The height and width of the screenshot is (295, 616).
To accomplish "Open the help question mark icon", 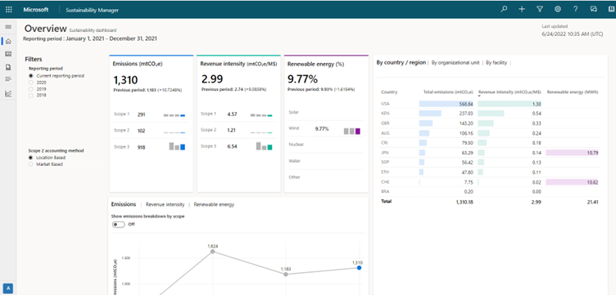I will click(x=576, y=10).
